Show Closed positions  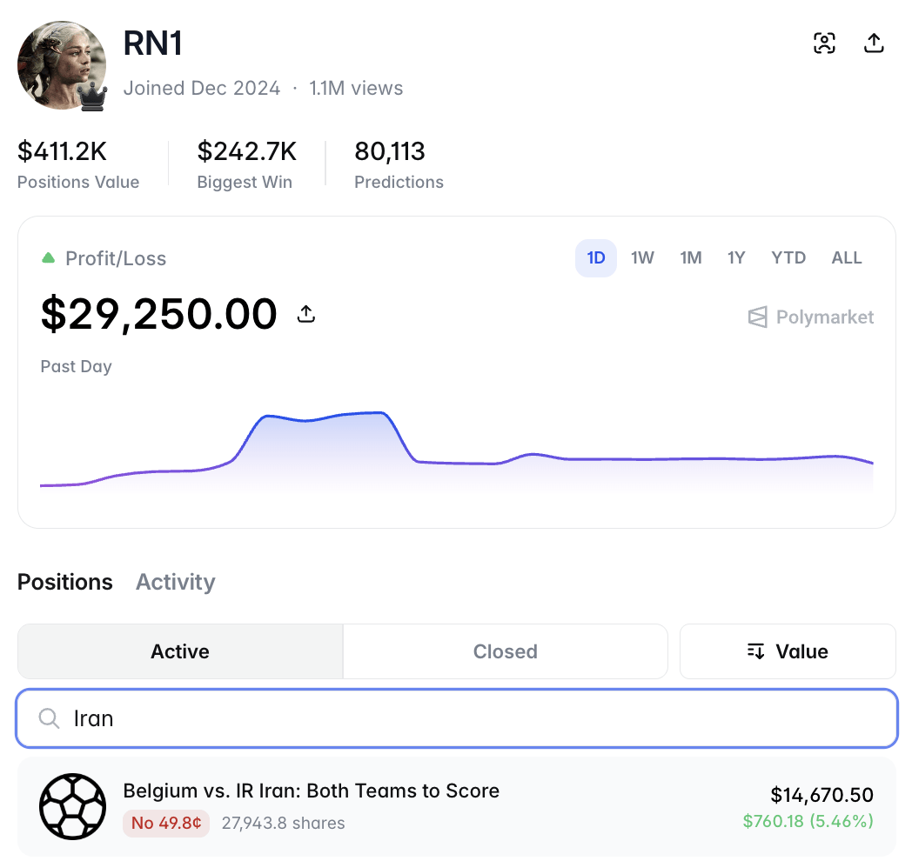[505, 651]
